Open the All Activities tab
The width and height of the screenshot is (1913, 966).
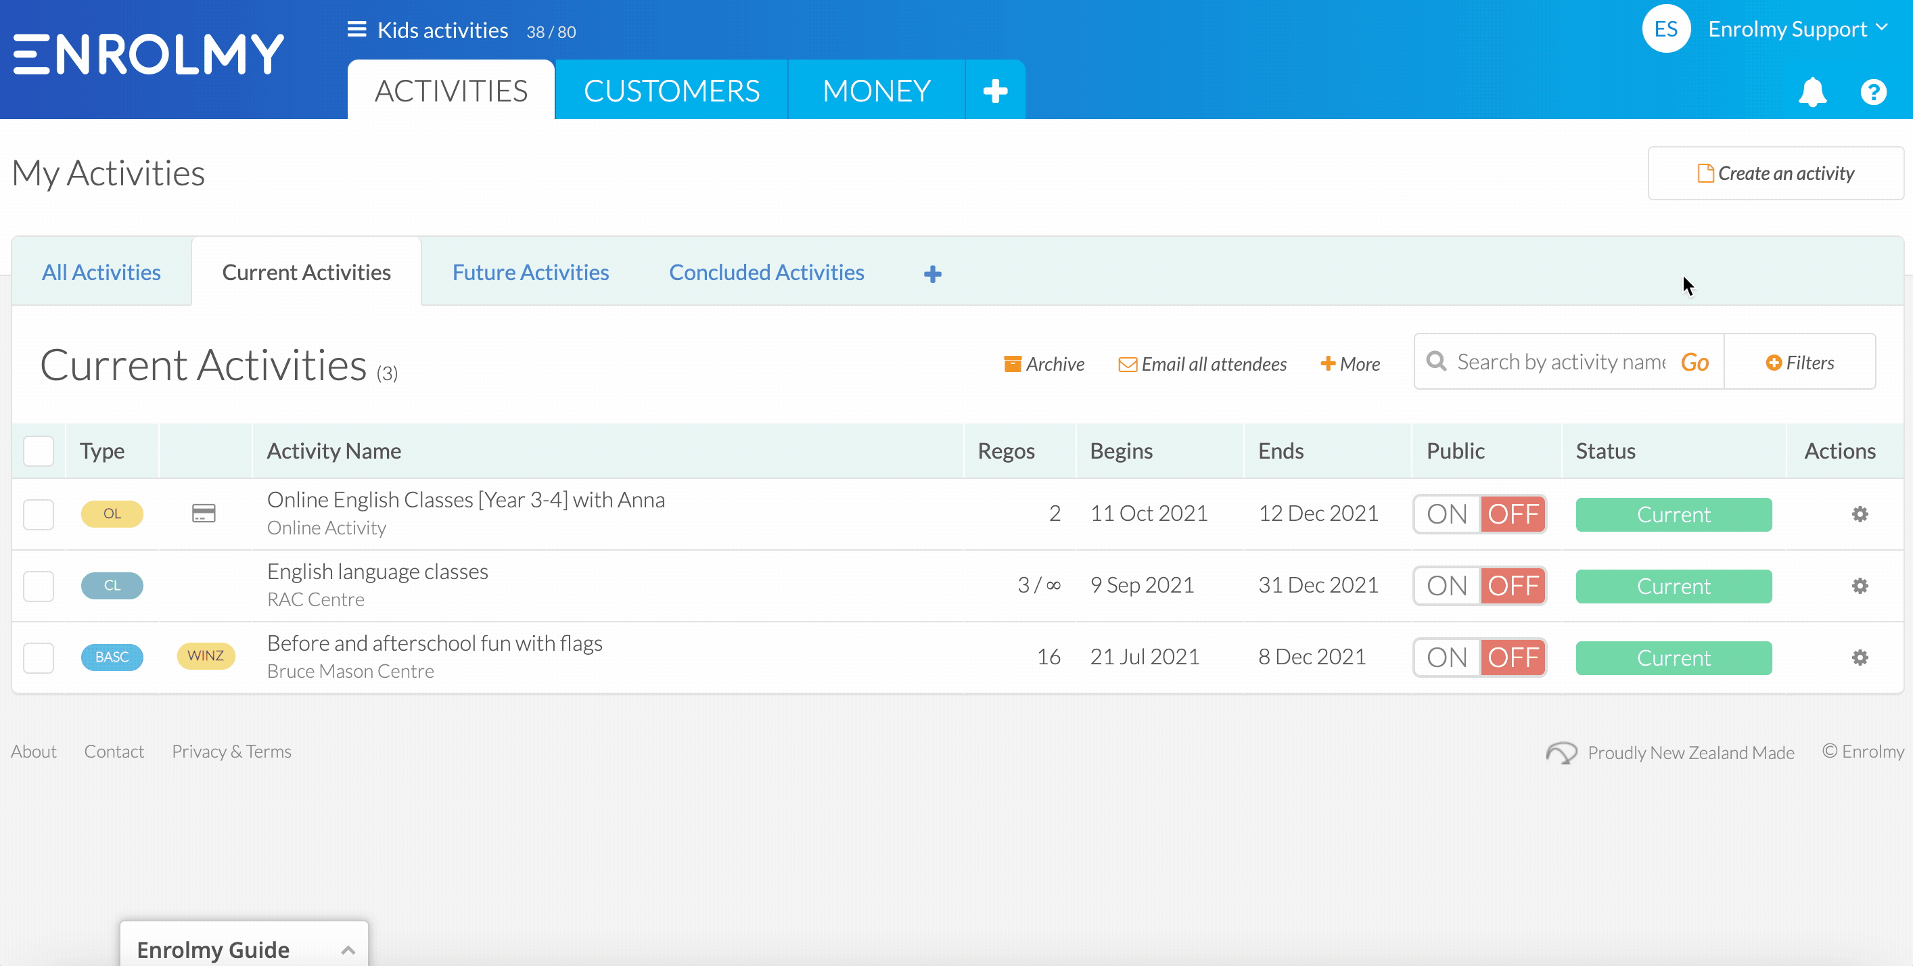101,272
